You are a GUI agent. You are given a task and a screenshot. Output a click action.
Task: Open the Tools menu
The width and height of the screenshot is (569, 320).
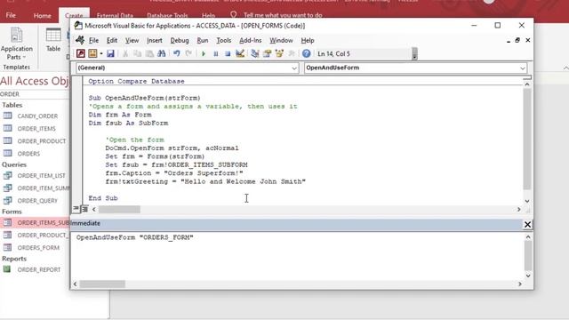tap(223, 40)
